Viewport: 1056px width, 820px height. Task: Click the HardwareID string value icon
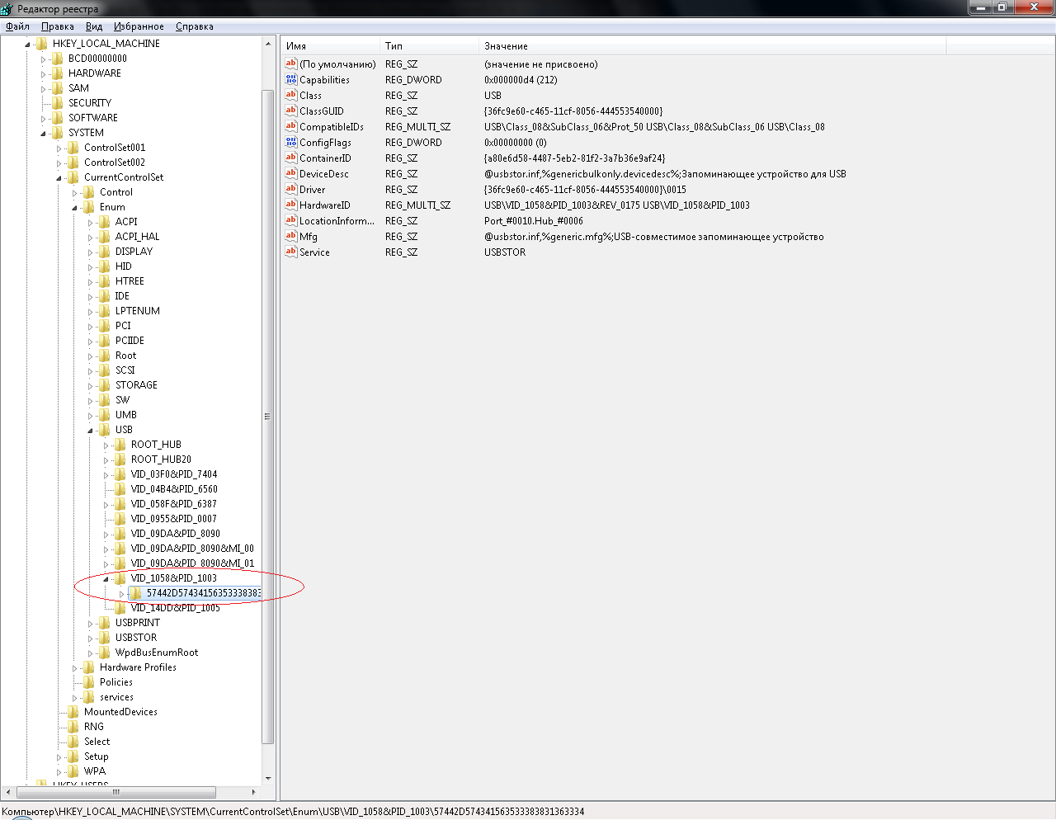point(290,205)
